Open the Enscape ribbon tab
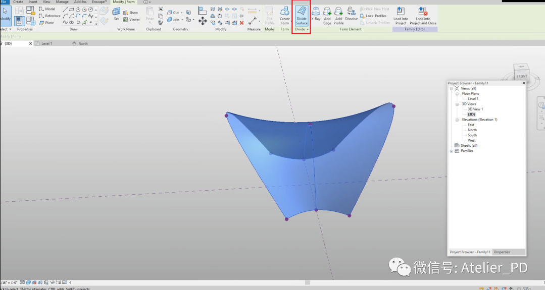 100,2
